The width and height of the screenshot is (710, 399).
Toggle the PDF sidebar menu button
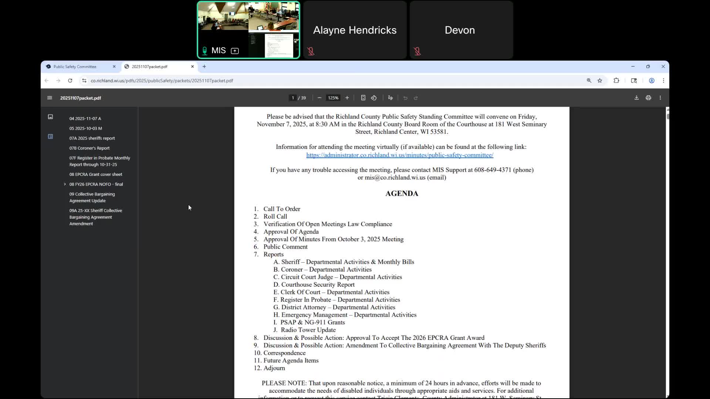[x=50, y=98]
